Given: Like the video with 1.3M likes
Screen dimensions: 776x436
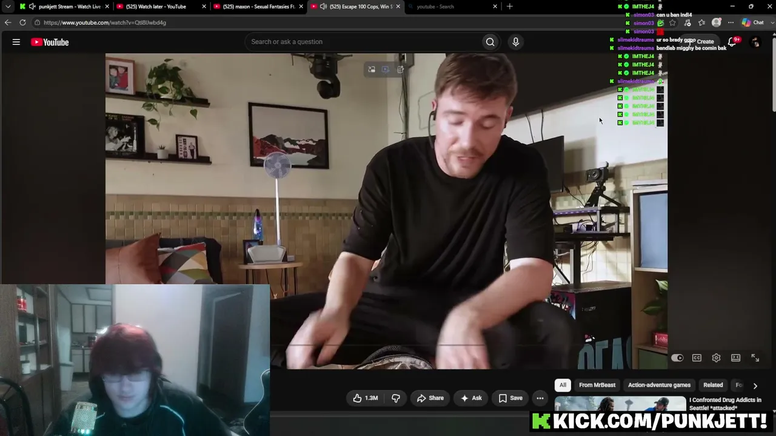Looking at the screenshot, I should click(365, 398).
